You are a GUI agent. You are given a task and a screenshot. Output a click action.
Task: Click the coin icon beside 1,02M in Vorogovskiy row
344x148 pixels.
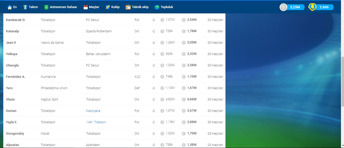(x=162, y=133)
